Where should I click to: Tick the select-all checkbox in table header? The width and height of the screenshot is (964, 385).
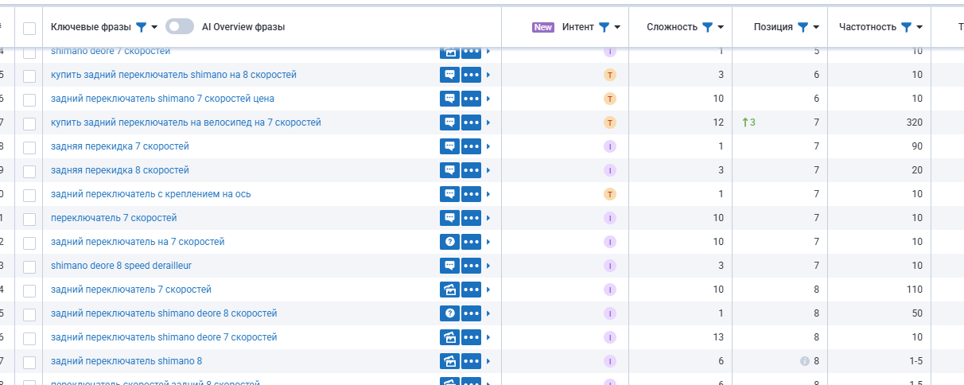click(x=29, y=29)
